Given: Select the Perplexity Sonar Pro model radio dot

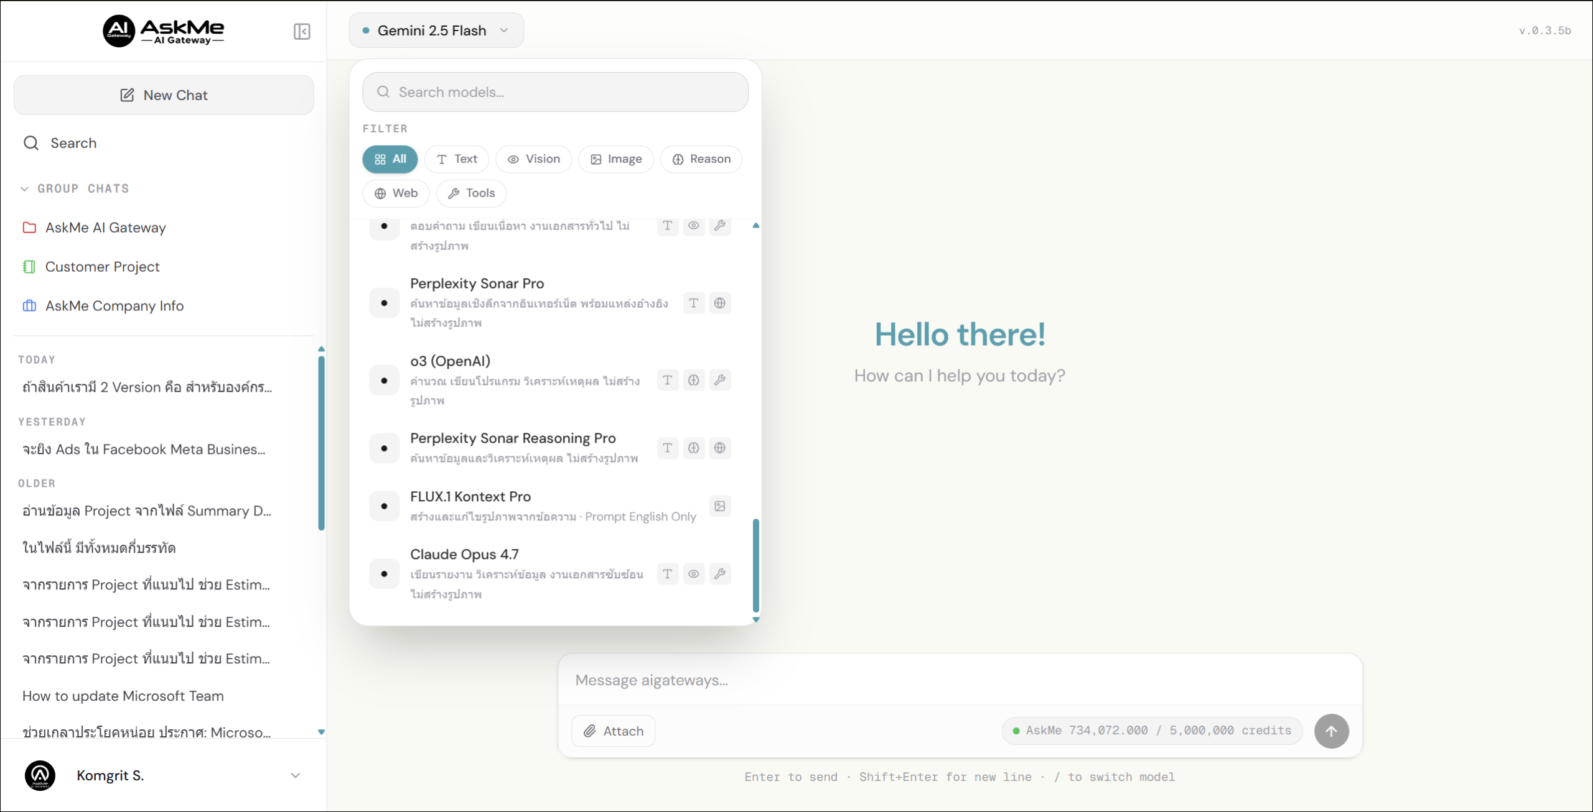Looking at the screenshot, I should [384, 303].
